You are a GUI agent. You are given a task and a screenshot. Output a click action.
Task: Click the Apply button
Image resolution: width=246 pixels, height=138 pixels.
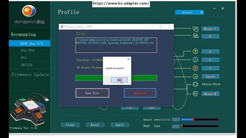(x=120, y=125)
